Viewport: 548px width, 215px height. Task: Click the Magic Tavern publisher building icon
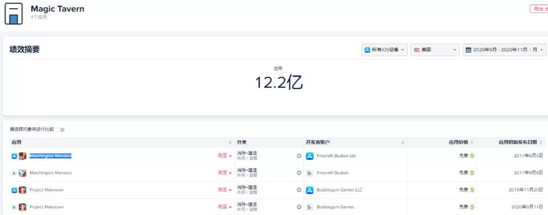(14, 14)
